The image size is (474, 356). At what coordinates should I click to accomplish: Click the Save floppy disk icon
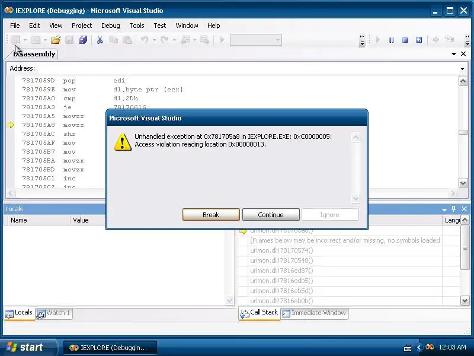[69, 40]
